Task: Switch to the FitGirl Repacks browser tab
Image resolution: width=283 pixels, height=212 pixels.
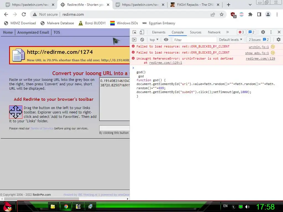Action: click(195, 5)
